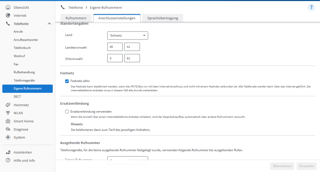Click the Heimnetz network icon
This screenshot has width=320, height=172.
click(x=8, y=105)
